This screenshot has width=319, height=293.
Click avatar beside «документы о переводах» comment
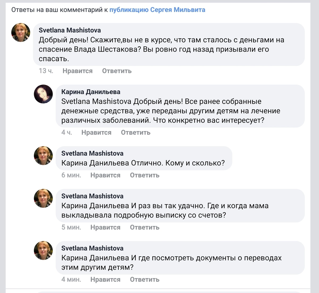43,250
